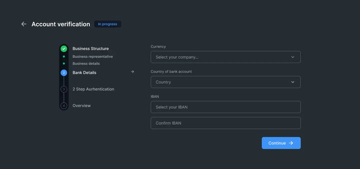Click the small arrow next to Bank Details

click(x=132, y=72)
